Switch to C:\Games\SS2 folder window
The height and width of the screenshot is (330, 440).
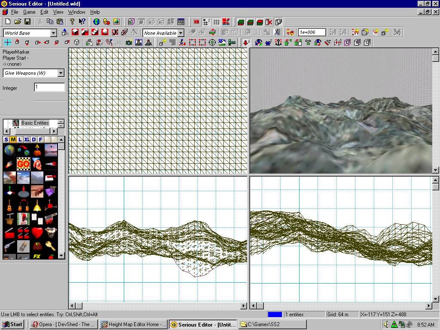(x=273, y=324)
